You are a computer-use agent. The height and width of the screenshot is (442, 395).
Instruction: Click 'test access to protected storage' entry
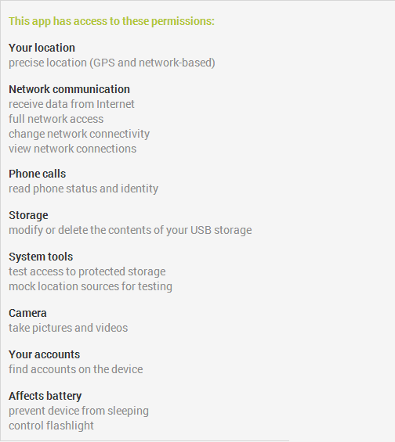pyautogui.click(x=87, y=271)
